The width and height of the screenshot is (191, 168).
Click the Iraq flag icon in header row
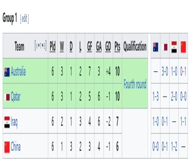[x=174, y=47]
